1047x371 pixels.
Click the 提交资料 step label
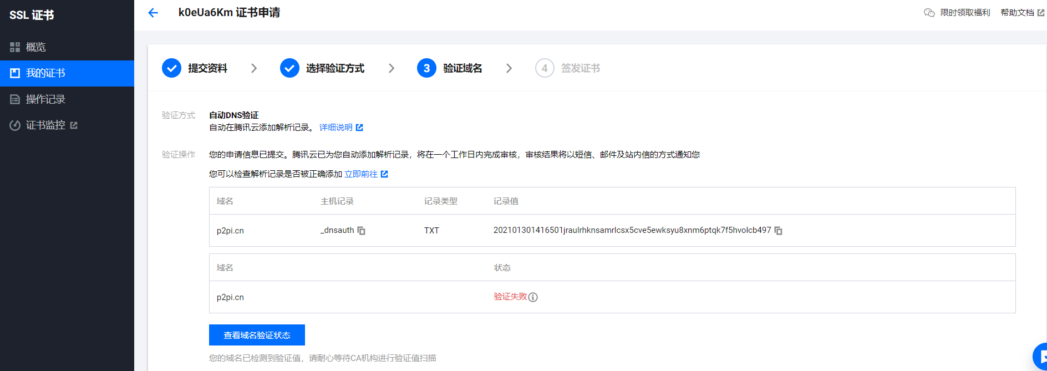pos(207,68)
